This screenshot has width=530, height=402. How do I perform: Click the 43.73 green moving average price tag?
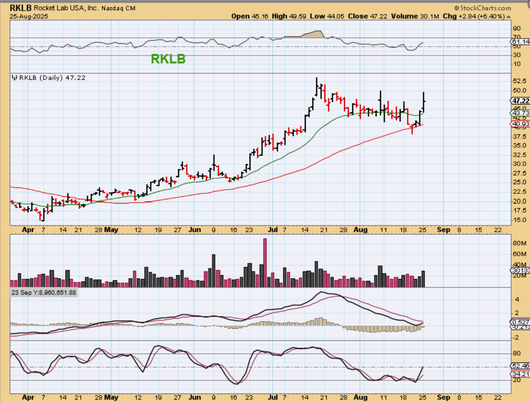tap(520, 113)
